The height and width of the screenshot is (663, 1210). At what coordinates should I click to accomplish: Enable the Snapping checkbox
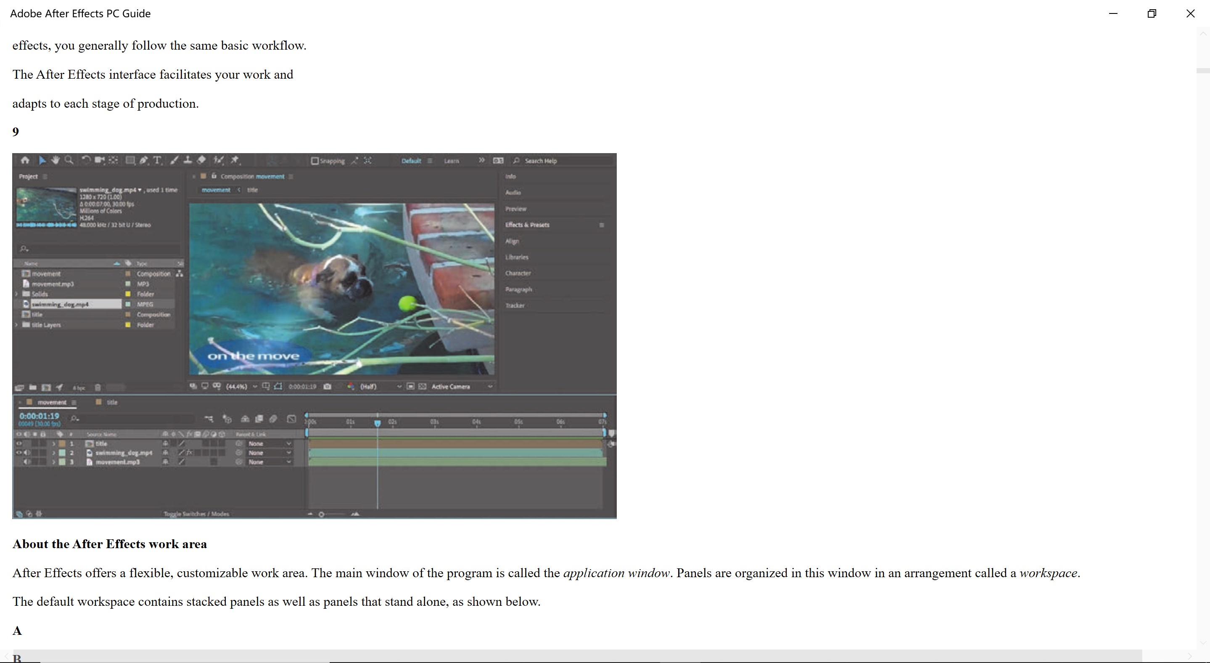315,161
